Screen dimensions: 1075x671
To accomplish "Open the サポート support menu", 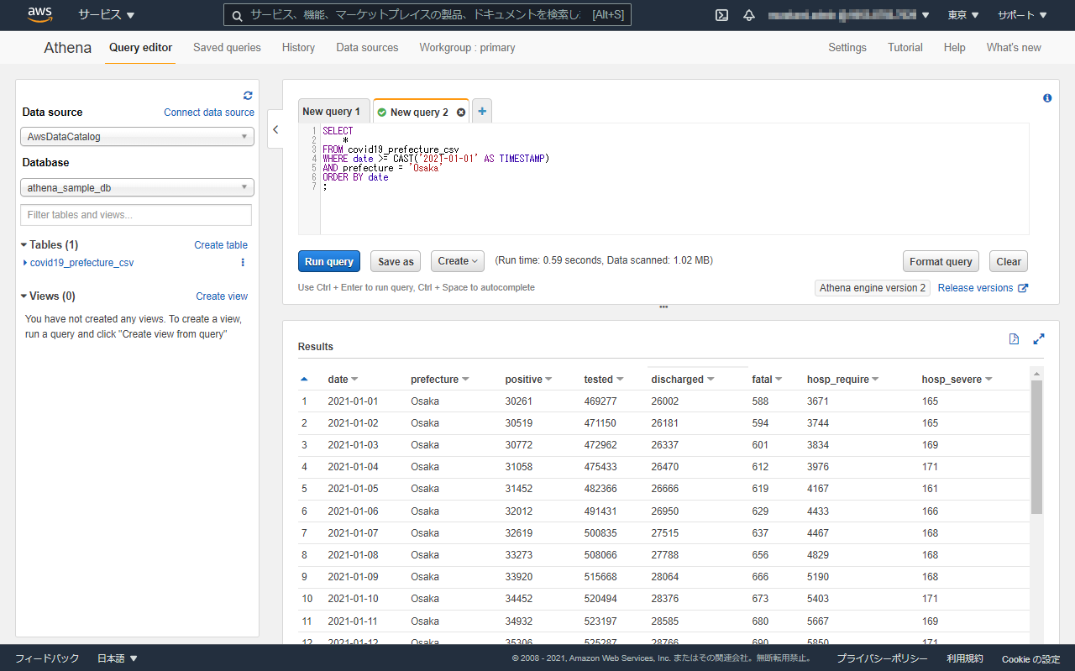I will [x=1022, y=15].
